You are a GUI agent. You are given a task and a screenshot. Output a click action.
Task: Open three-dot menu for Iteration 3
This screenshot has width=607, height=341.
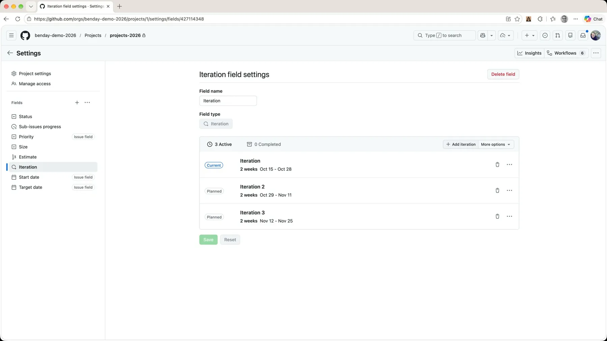tap(509, 216)
